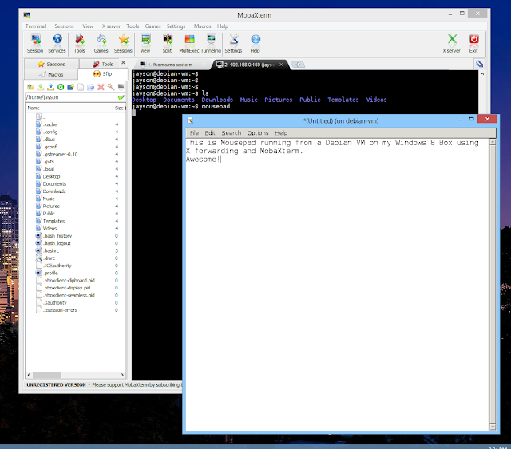The image size is (511, 449).
Task: Click the blue upload icon in SFTP toolbar
Action: (50, 87)
